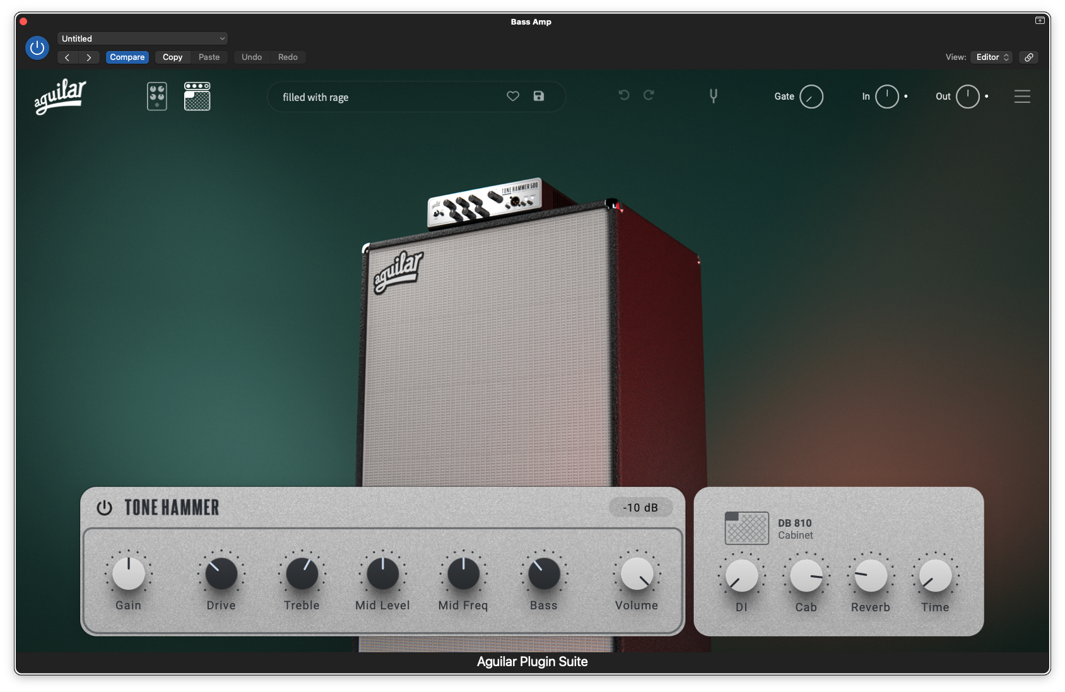
Task: Click the Bass Amp window title
Action: (531, 21)
